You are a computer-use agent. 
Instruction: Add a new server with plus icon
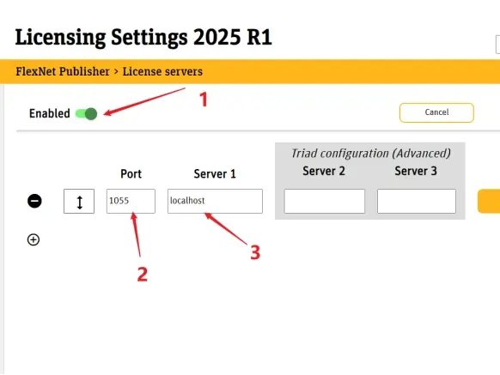(34, 239)
